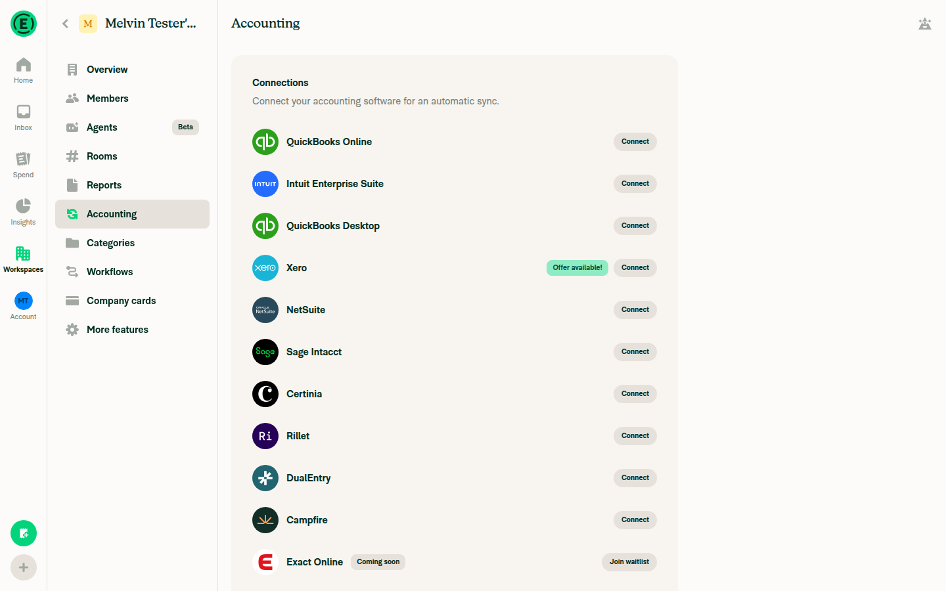Open Agents menu item

click(x=132, y=127)
